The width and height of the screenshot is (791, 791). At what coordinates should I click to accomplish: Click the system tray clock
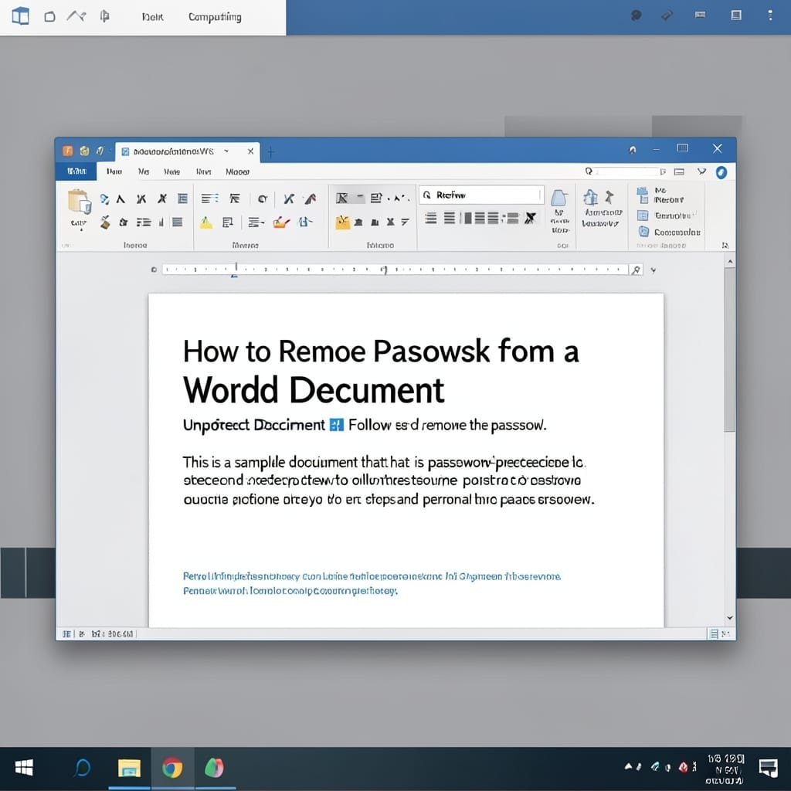(x=725, y=769)
